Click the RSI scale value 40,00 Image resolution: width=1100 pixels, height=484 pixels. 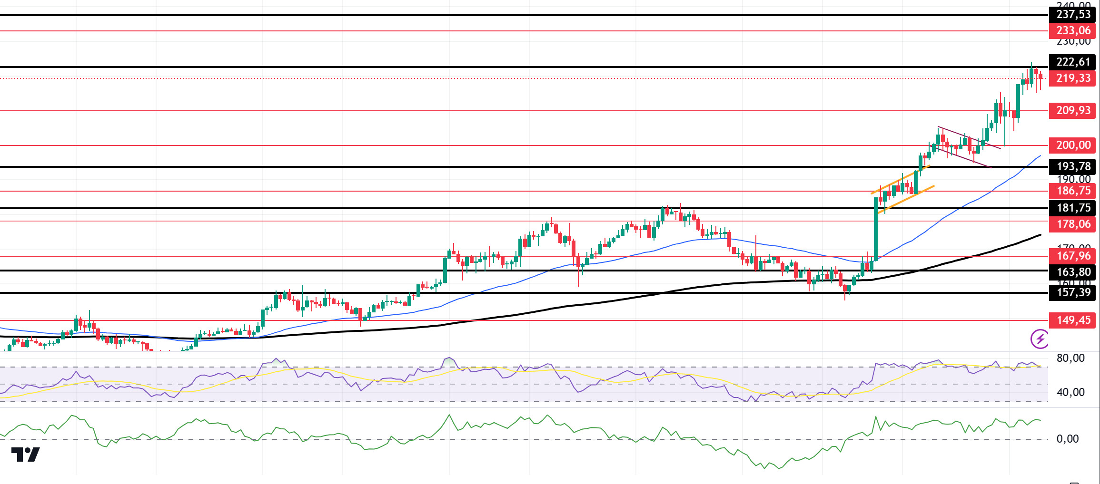(x=1070, y=393)
